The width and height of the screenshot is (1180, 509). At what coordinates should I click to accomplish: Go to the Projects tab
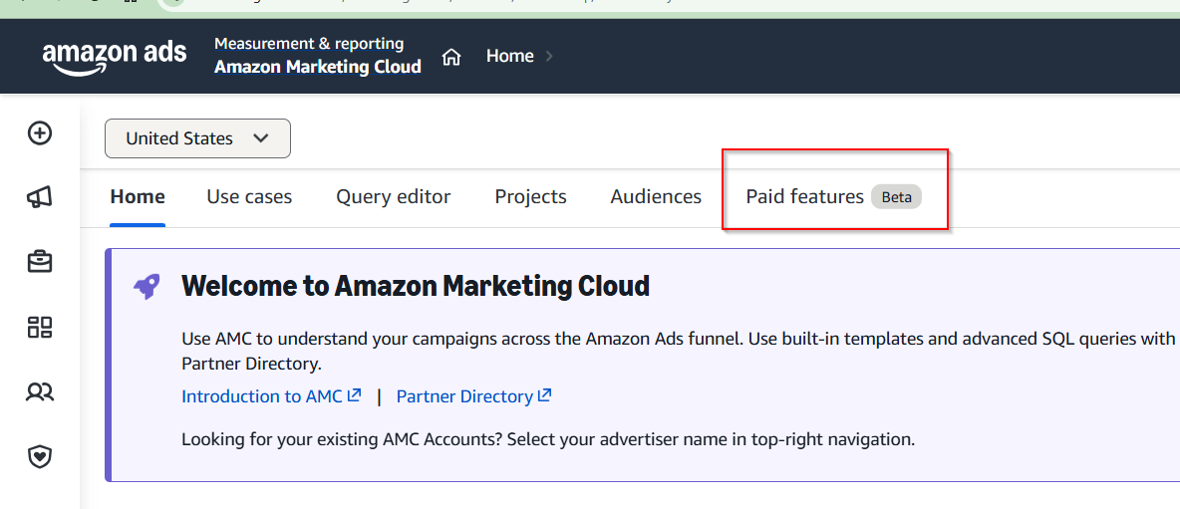[530, 197]
